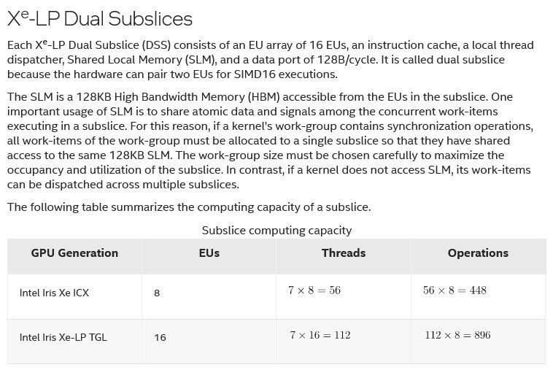Select the EUs cell showing 8
The height and width of the screenshot is (370, 553).
(157, 293)
